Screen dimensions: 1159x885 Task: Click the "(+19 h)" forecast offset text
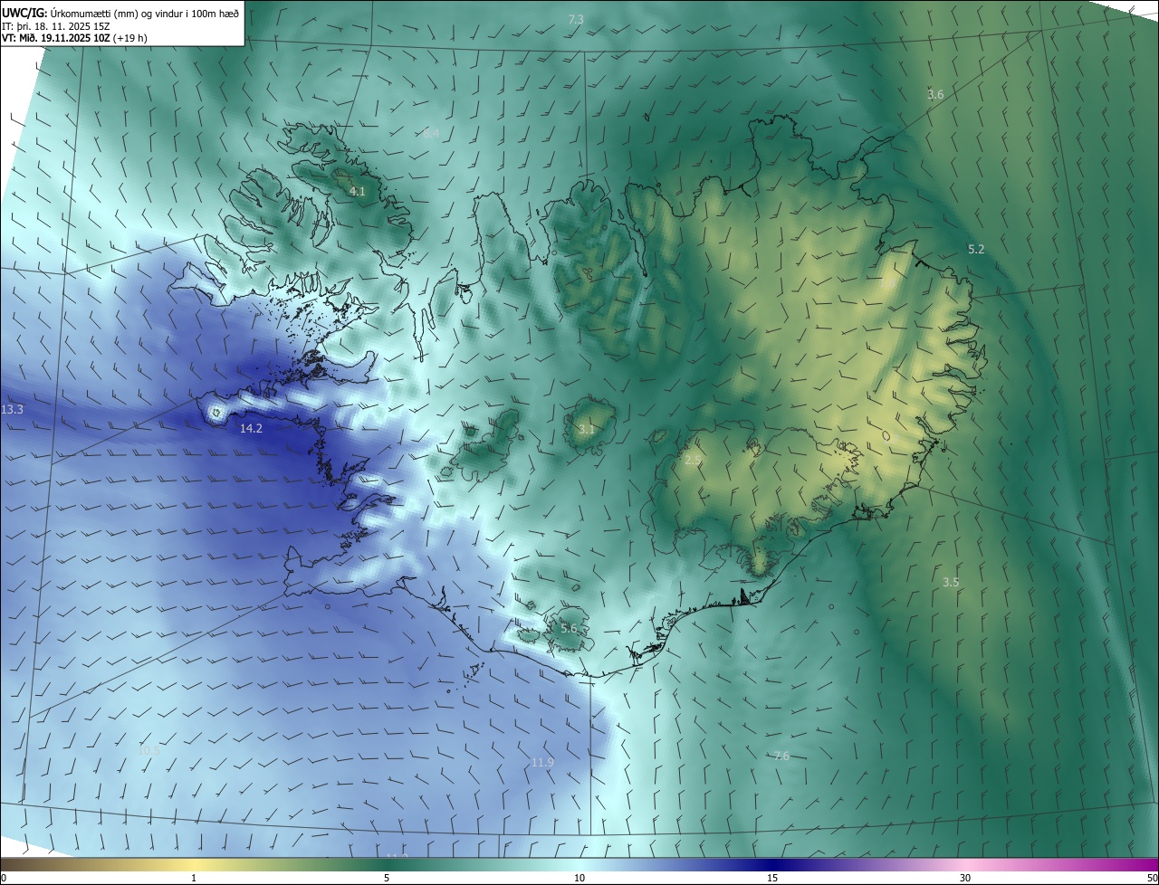(130, 38)
